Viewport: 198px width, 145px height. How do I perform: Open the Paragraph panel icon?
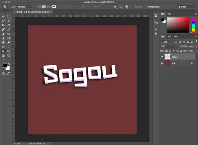pos(156,34)
